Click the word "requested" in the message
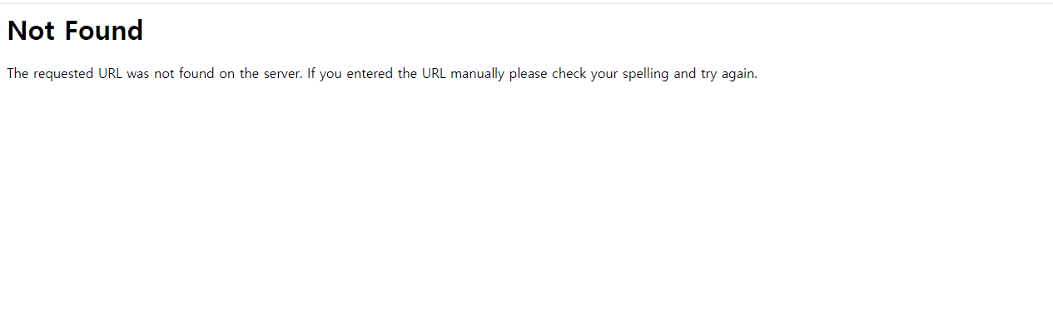1053x318 pixels. pos(64,73)
